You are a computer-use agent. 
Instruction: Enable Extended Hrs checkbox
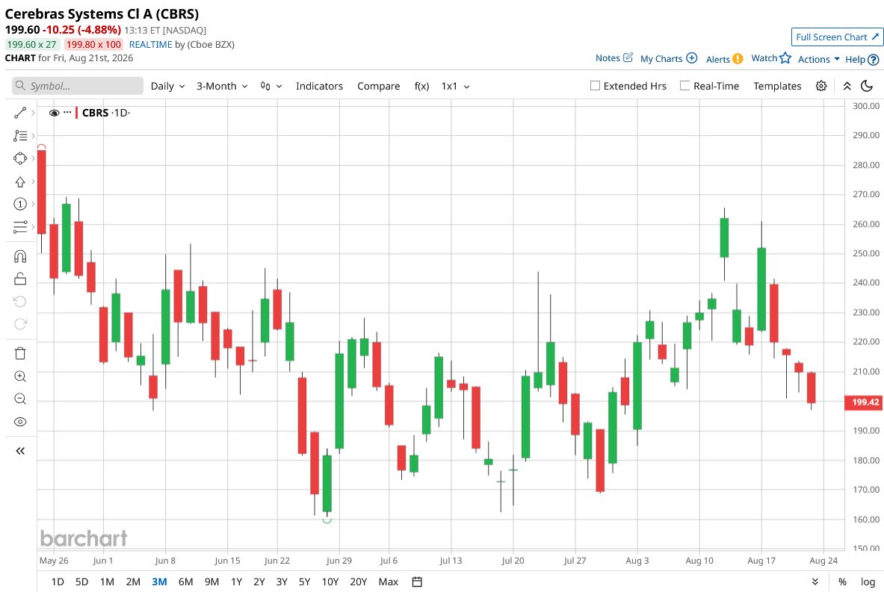(x=595, y=86)
